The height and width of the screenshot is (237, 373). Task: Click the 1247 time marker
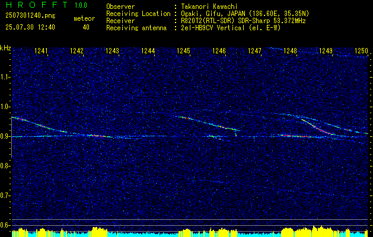point(254,51)
